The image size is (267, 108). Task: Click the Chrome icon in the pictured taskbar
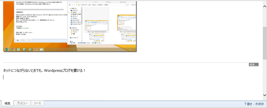tap(12, 49)
